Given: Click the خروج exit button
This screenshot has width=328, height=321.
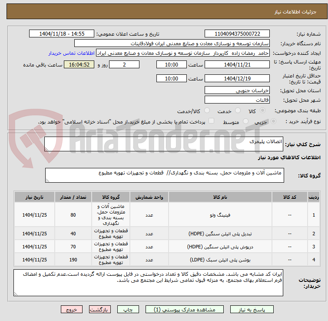Looking at the screenshot, I should tap(72, 309).
